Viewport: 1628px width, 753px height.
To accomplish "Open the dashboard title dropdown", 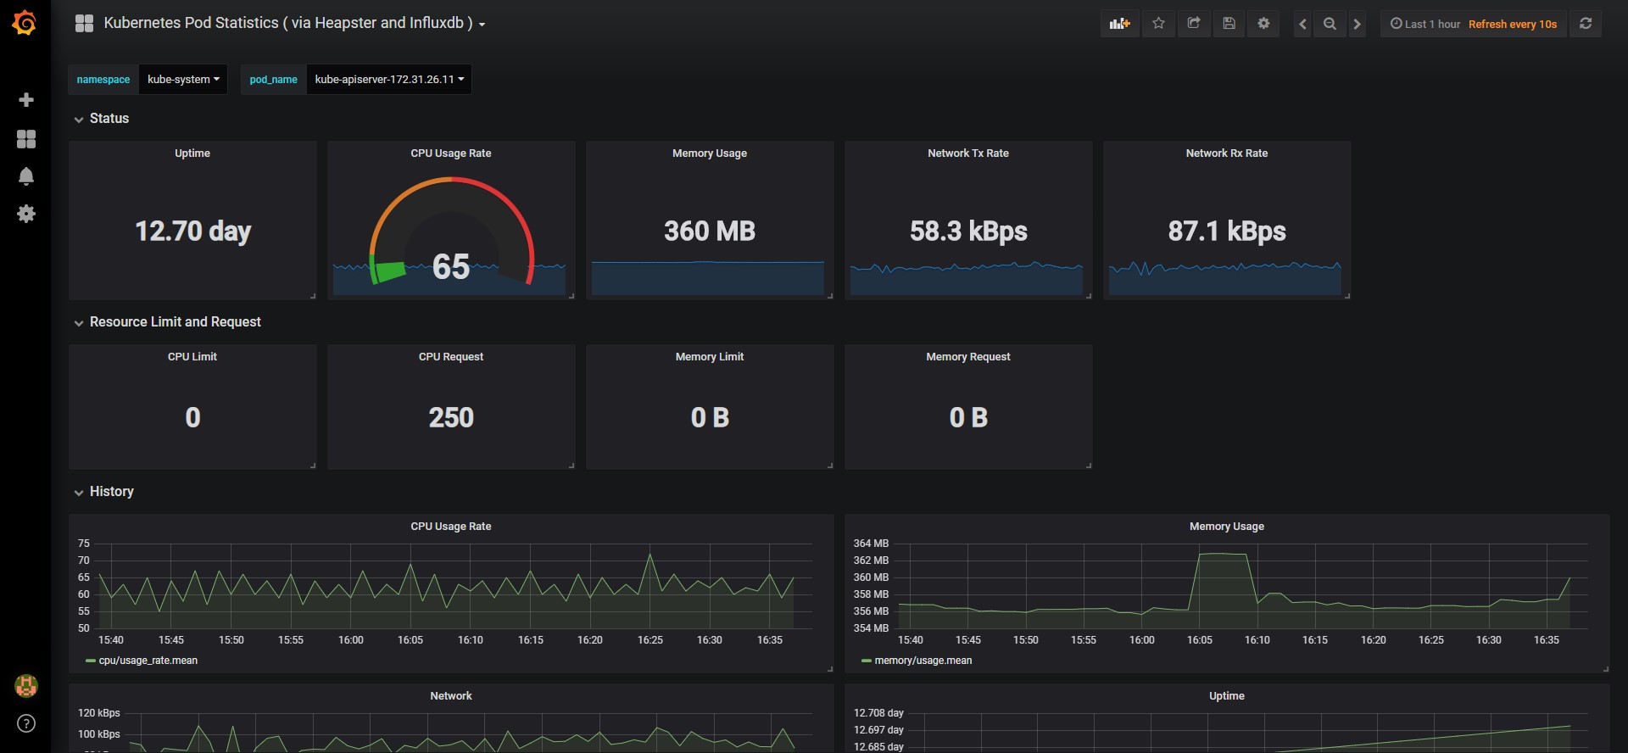I will [293, 24].
